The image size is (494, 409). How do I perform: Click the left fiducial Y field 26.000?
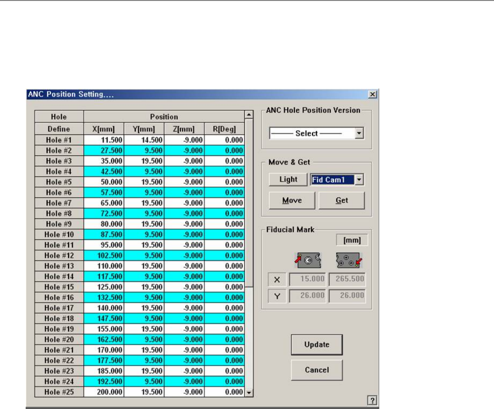[307, 296]
